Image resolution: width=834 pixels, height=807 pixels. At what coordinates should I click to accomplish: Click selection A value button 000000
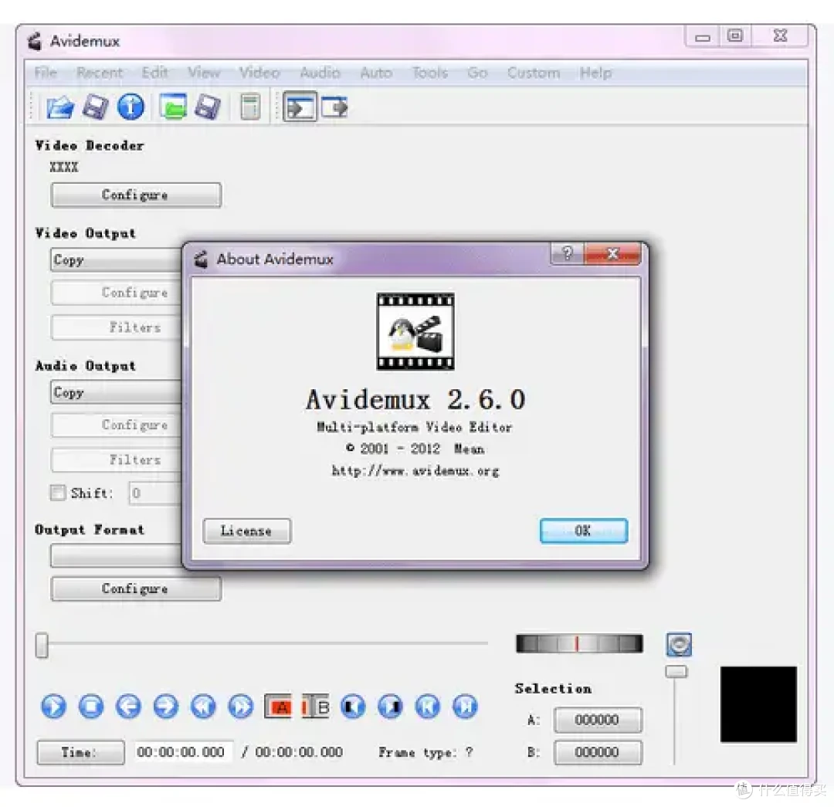coord(597,720)
